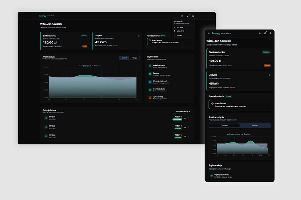Click the 12 dni badge in mobile view
This screenshot has width=301, height=200.
click(267, 65)
